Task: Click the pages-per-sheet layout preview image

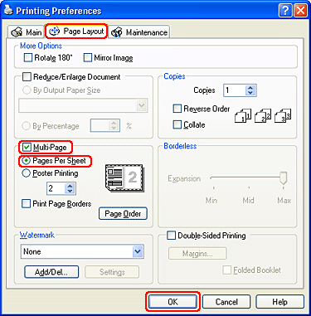Action: pyautogui.click(x=124, y=179)
